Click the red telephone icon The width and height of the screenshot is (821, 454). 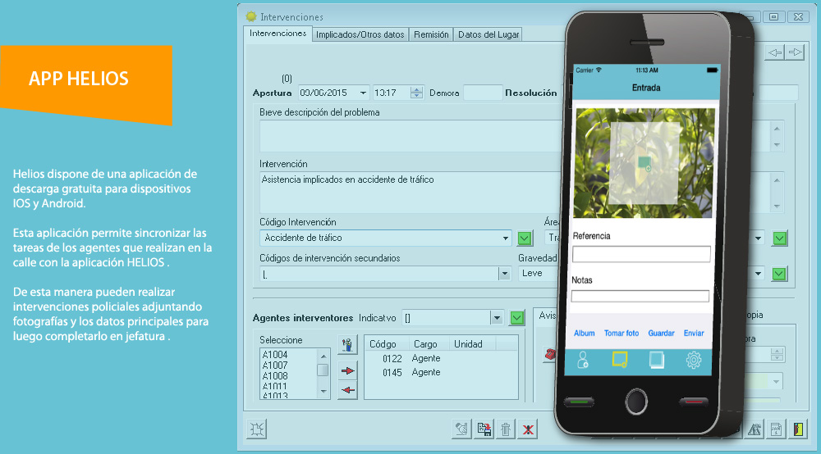click(x=549, y=354)
